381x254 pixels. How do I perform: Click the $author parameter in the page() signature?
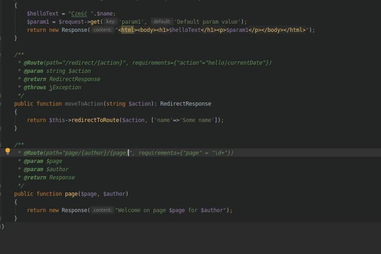point(114,194)
